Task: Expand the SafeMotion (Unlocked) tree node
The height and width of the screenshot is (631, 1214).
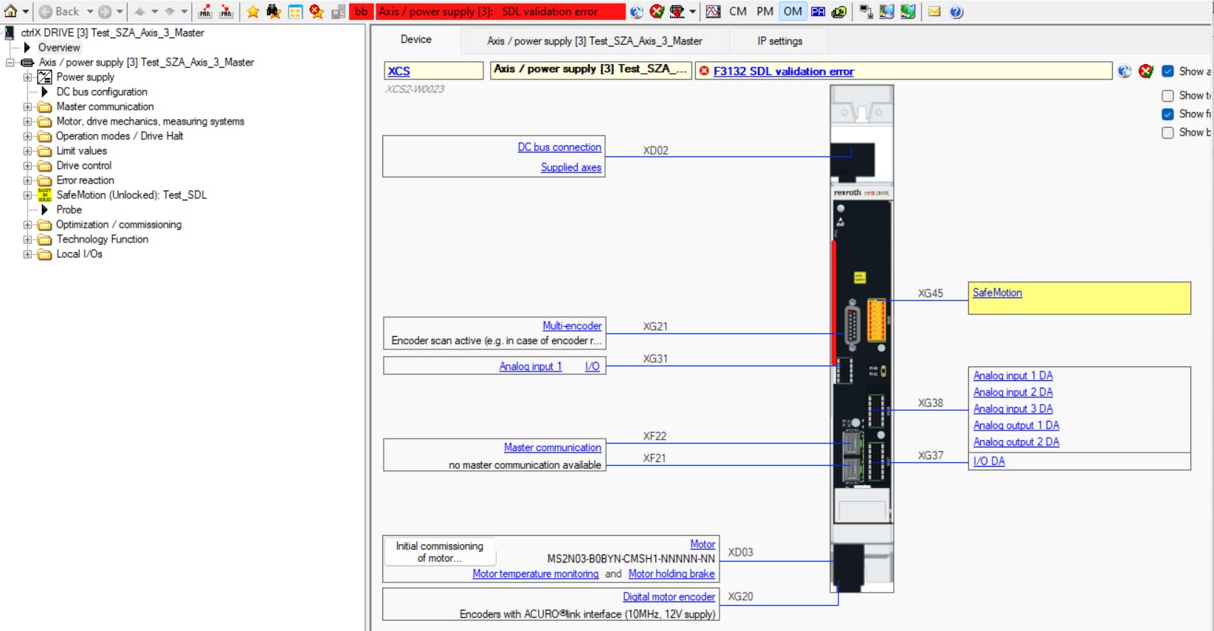Action: pos(27,195)
